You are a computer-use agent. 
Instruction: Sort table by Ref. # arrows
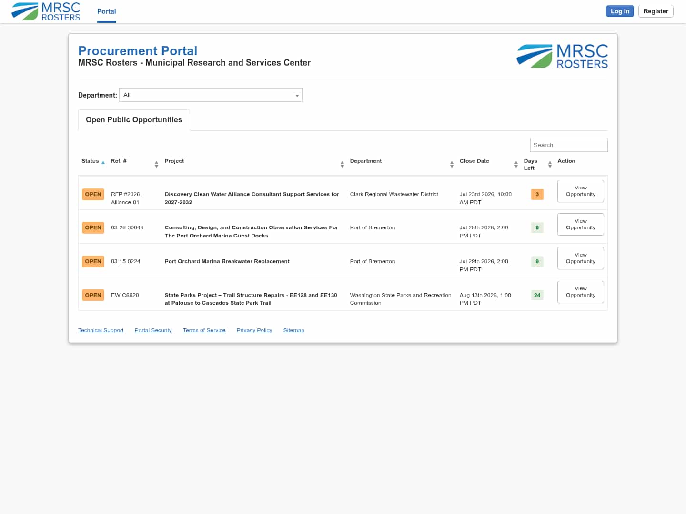pyautogui.click(x=156, y=164)
